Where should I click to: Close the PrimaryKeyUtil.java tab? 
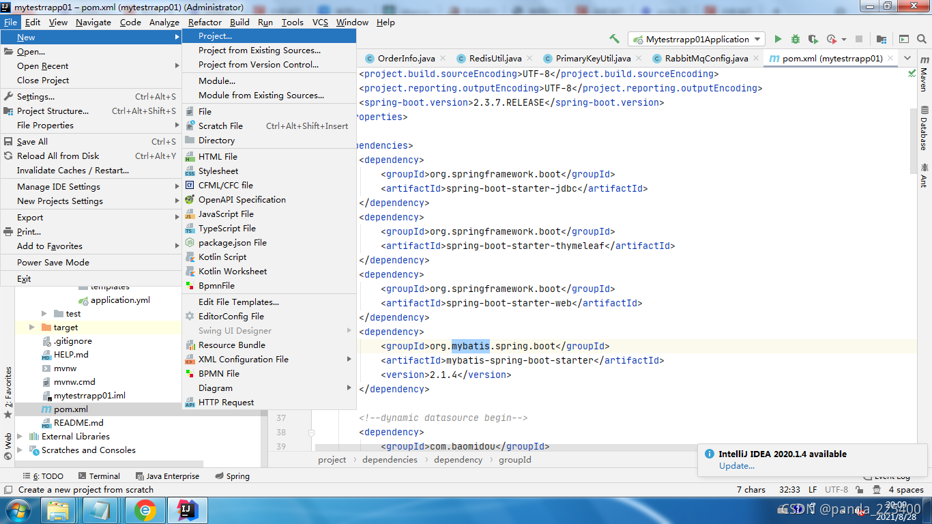638,59
